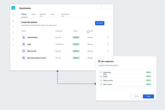This screenshot has height=110, width=165.
Task: Switch to the Roles tab
Action: point(33,14)
